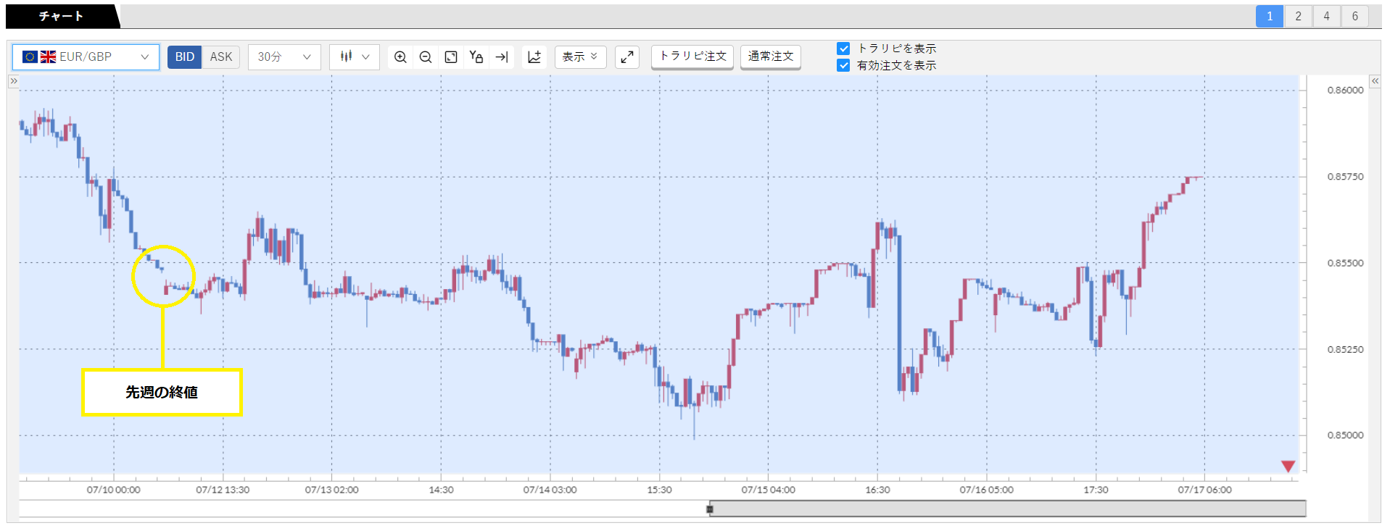Screen dimensions: 1390x531
Task: Select chart layout 4 tab
Action: click(x=1326, y=16)
